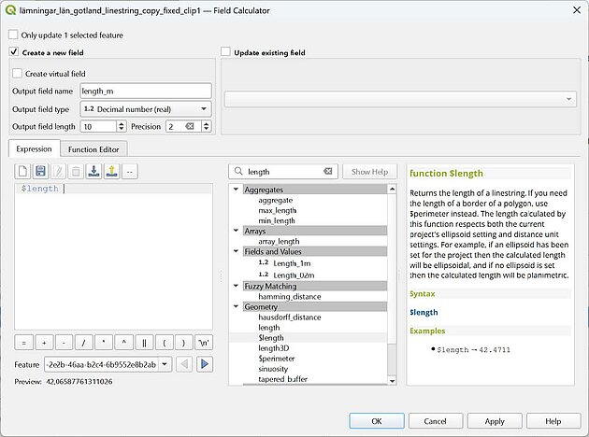Open the existing field selection dropdown
589x437 pixels.
[400, 99]
